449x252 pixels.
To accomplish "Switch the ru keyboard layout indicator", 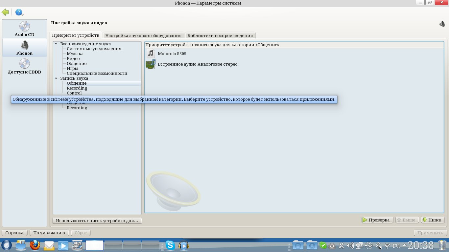I will [x=396, y=245].
